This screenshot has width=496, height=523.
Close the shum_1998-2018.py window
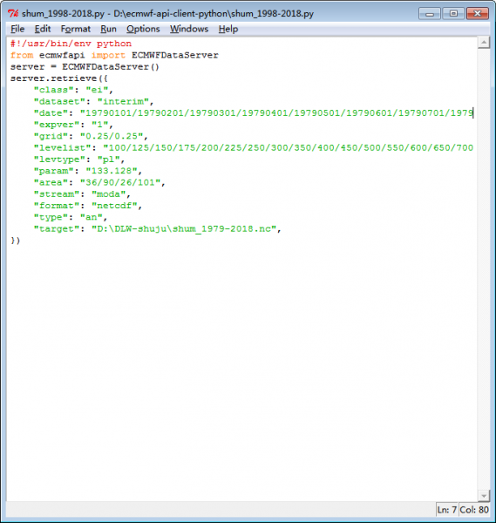(x=478, y=14)
